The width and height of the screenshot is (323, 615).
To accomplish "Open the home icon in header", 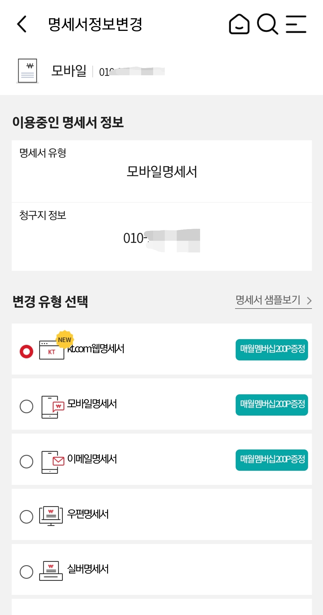I will pyautogui.click(x=239, y=24).
